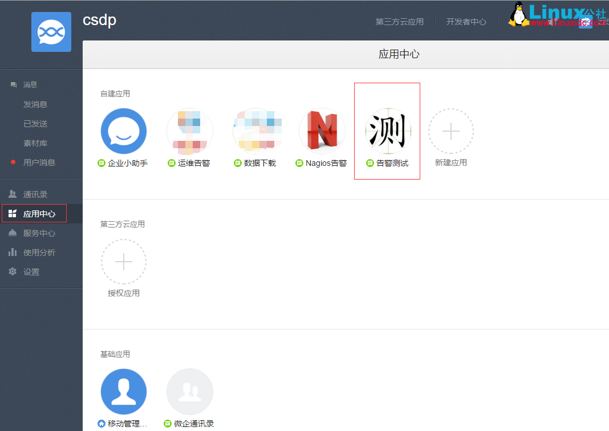Click the 授权应用 plus circle

coord(124,262)
